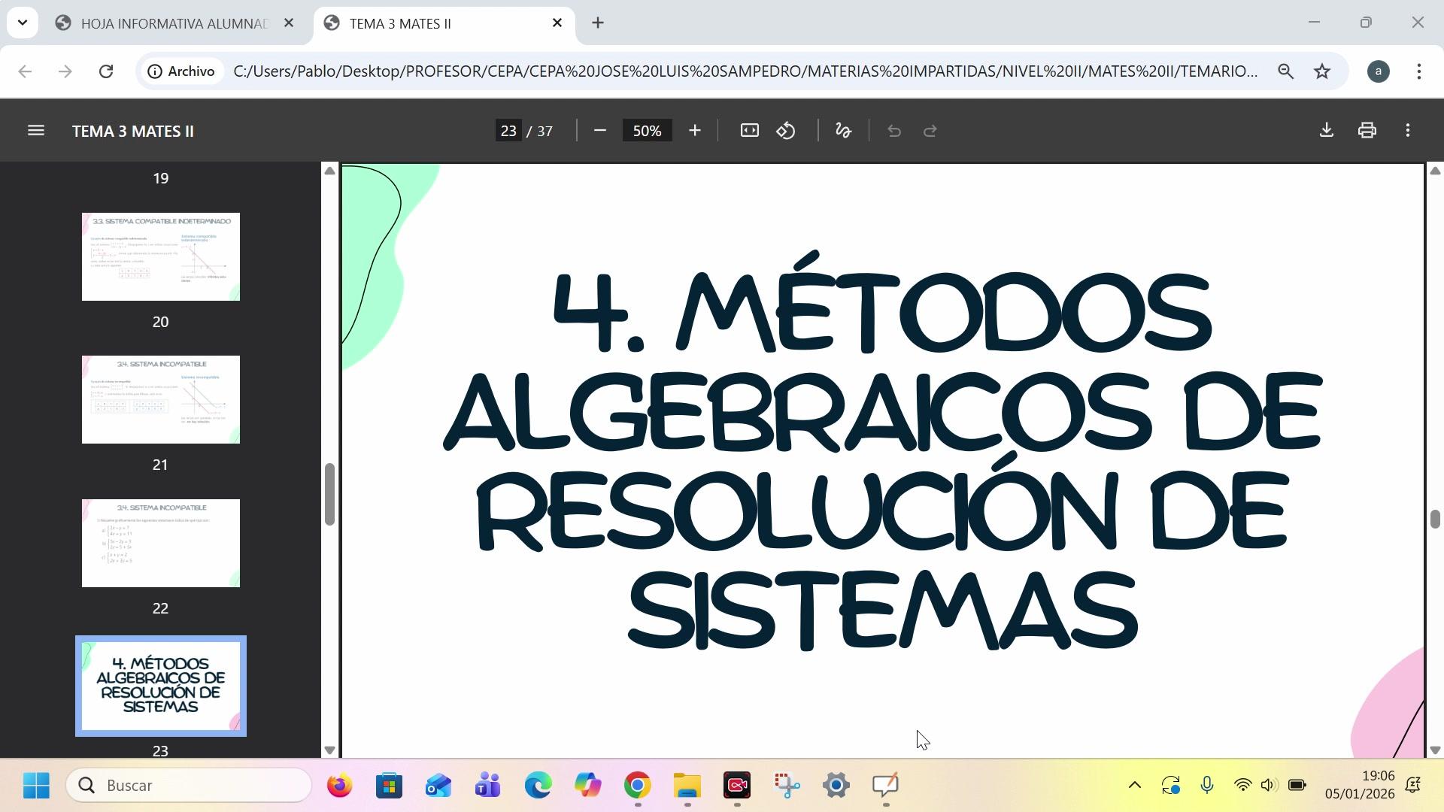1444x812 pixels.
Task: Expand the tab search dropdown arrow
Action: [23, 23]
